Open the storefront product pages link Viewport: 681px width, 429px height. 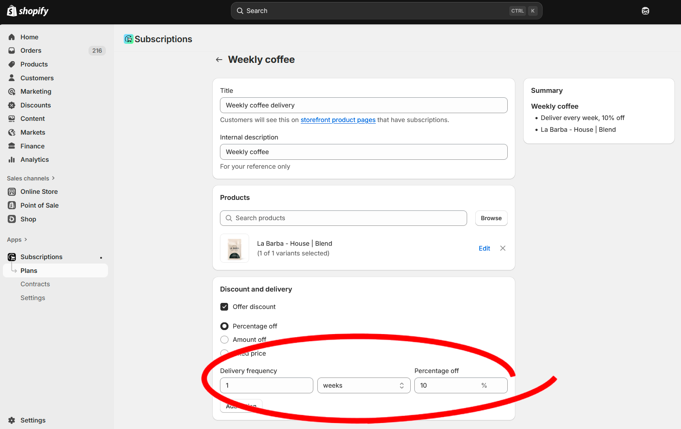tap(338, 120)
